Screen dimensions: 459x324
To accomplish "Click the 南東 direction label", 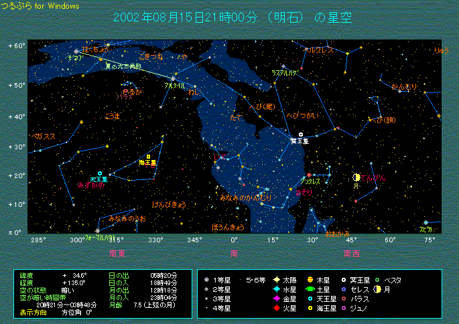I will [118, 253].
